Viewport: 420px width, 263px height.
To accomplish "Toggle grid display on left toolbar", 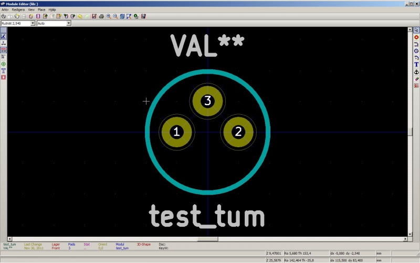I will [3, 30].
